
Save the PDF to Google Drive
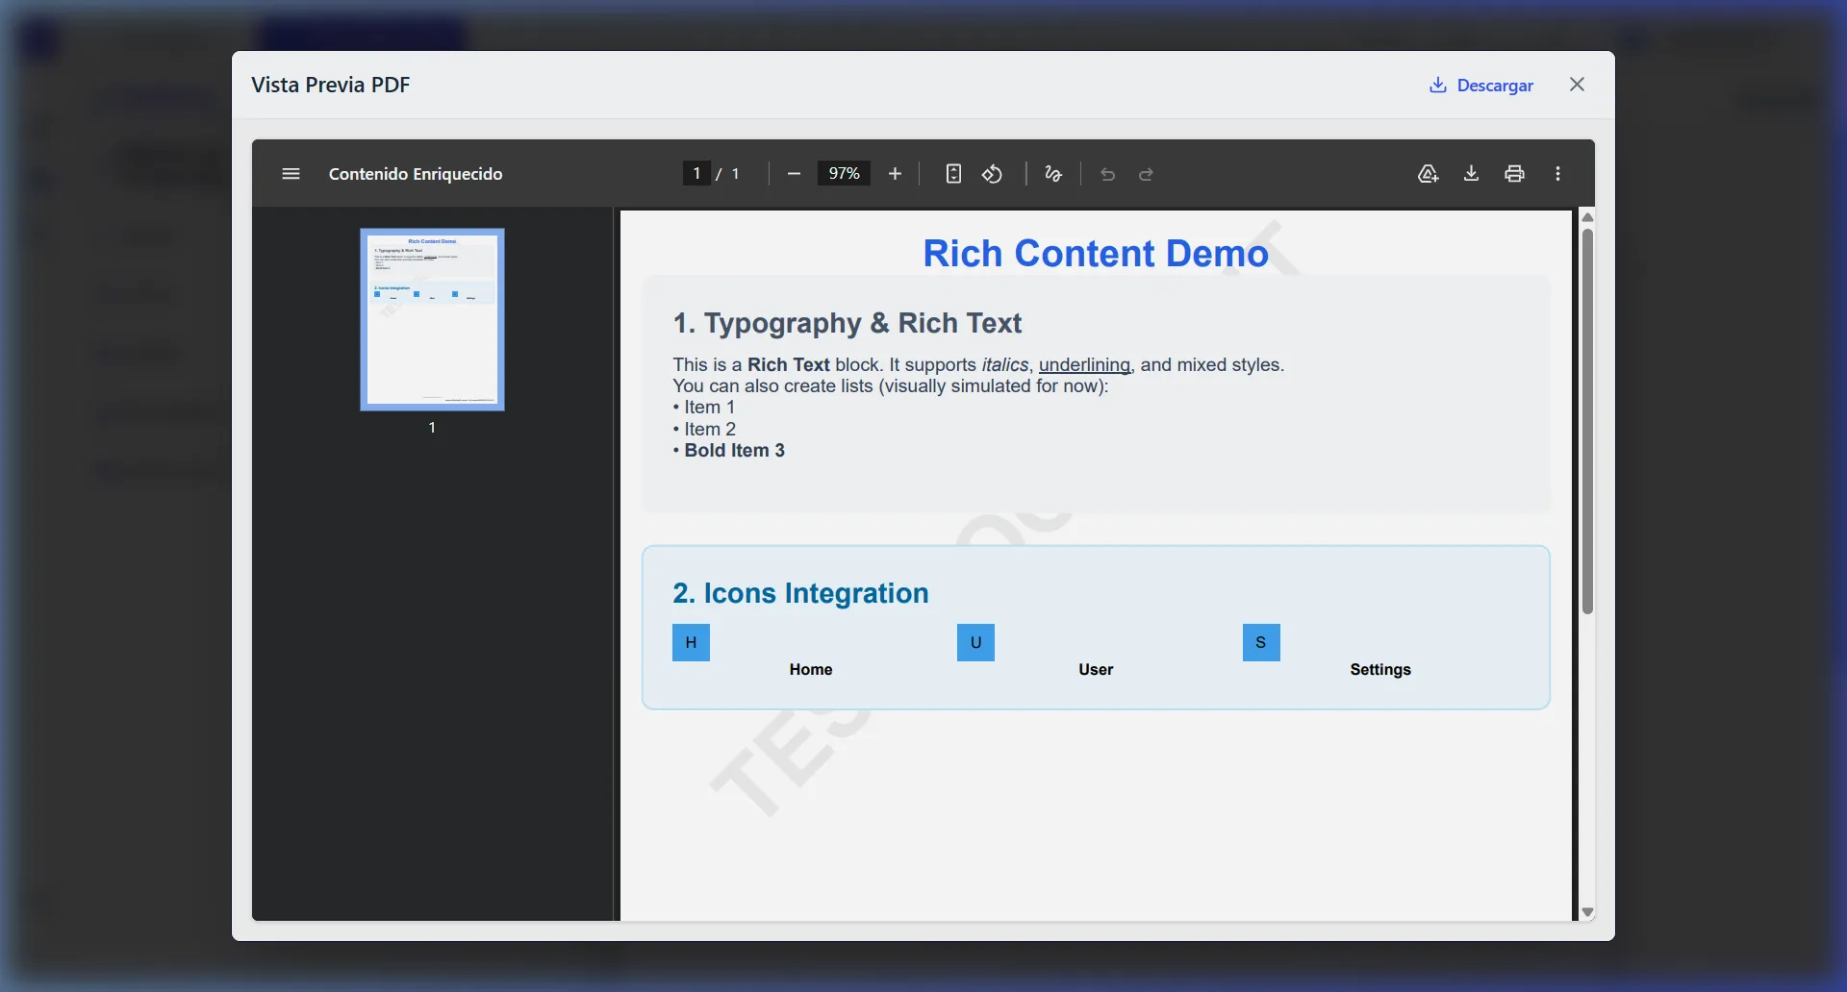point(1428,174)
